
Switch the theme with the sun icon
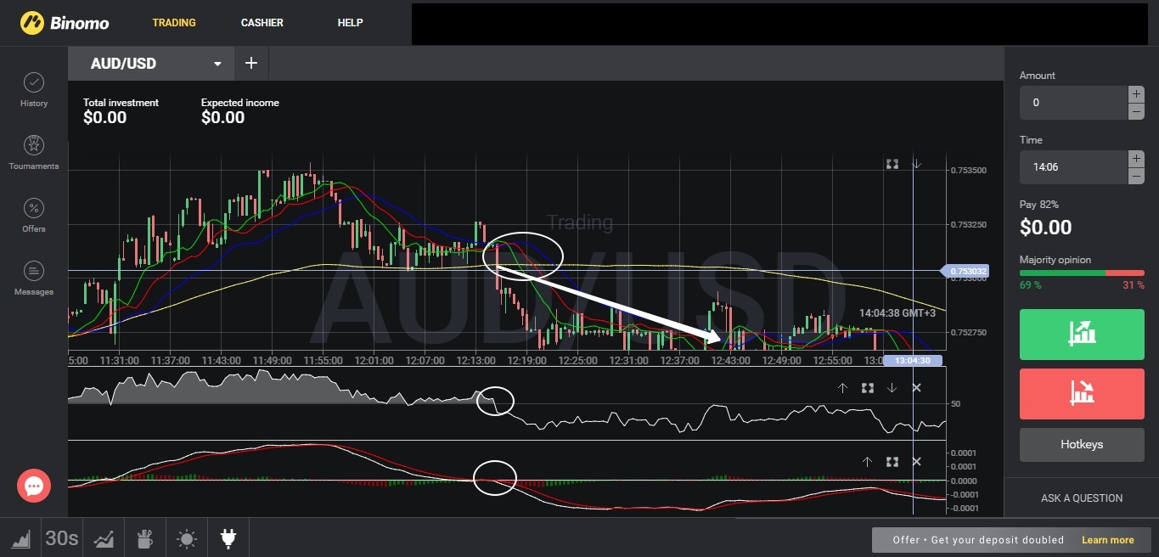187,538
